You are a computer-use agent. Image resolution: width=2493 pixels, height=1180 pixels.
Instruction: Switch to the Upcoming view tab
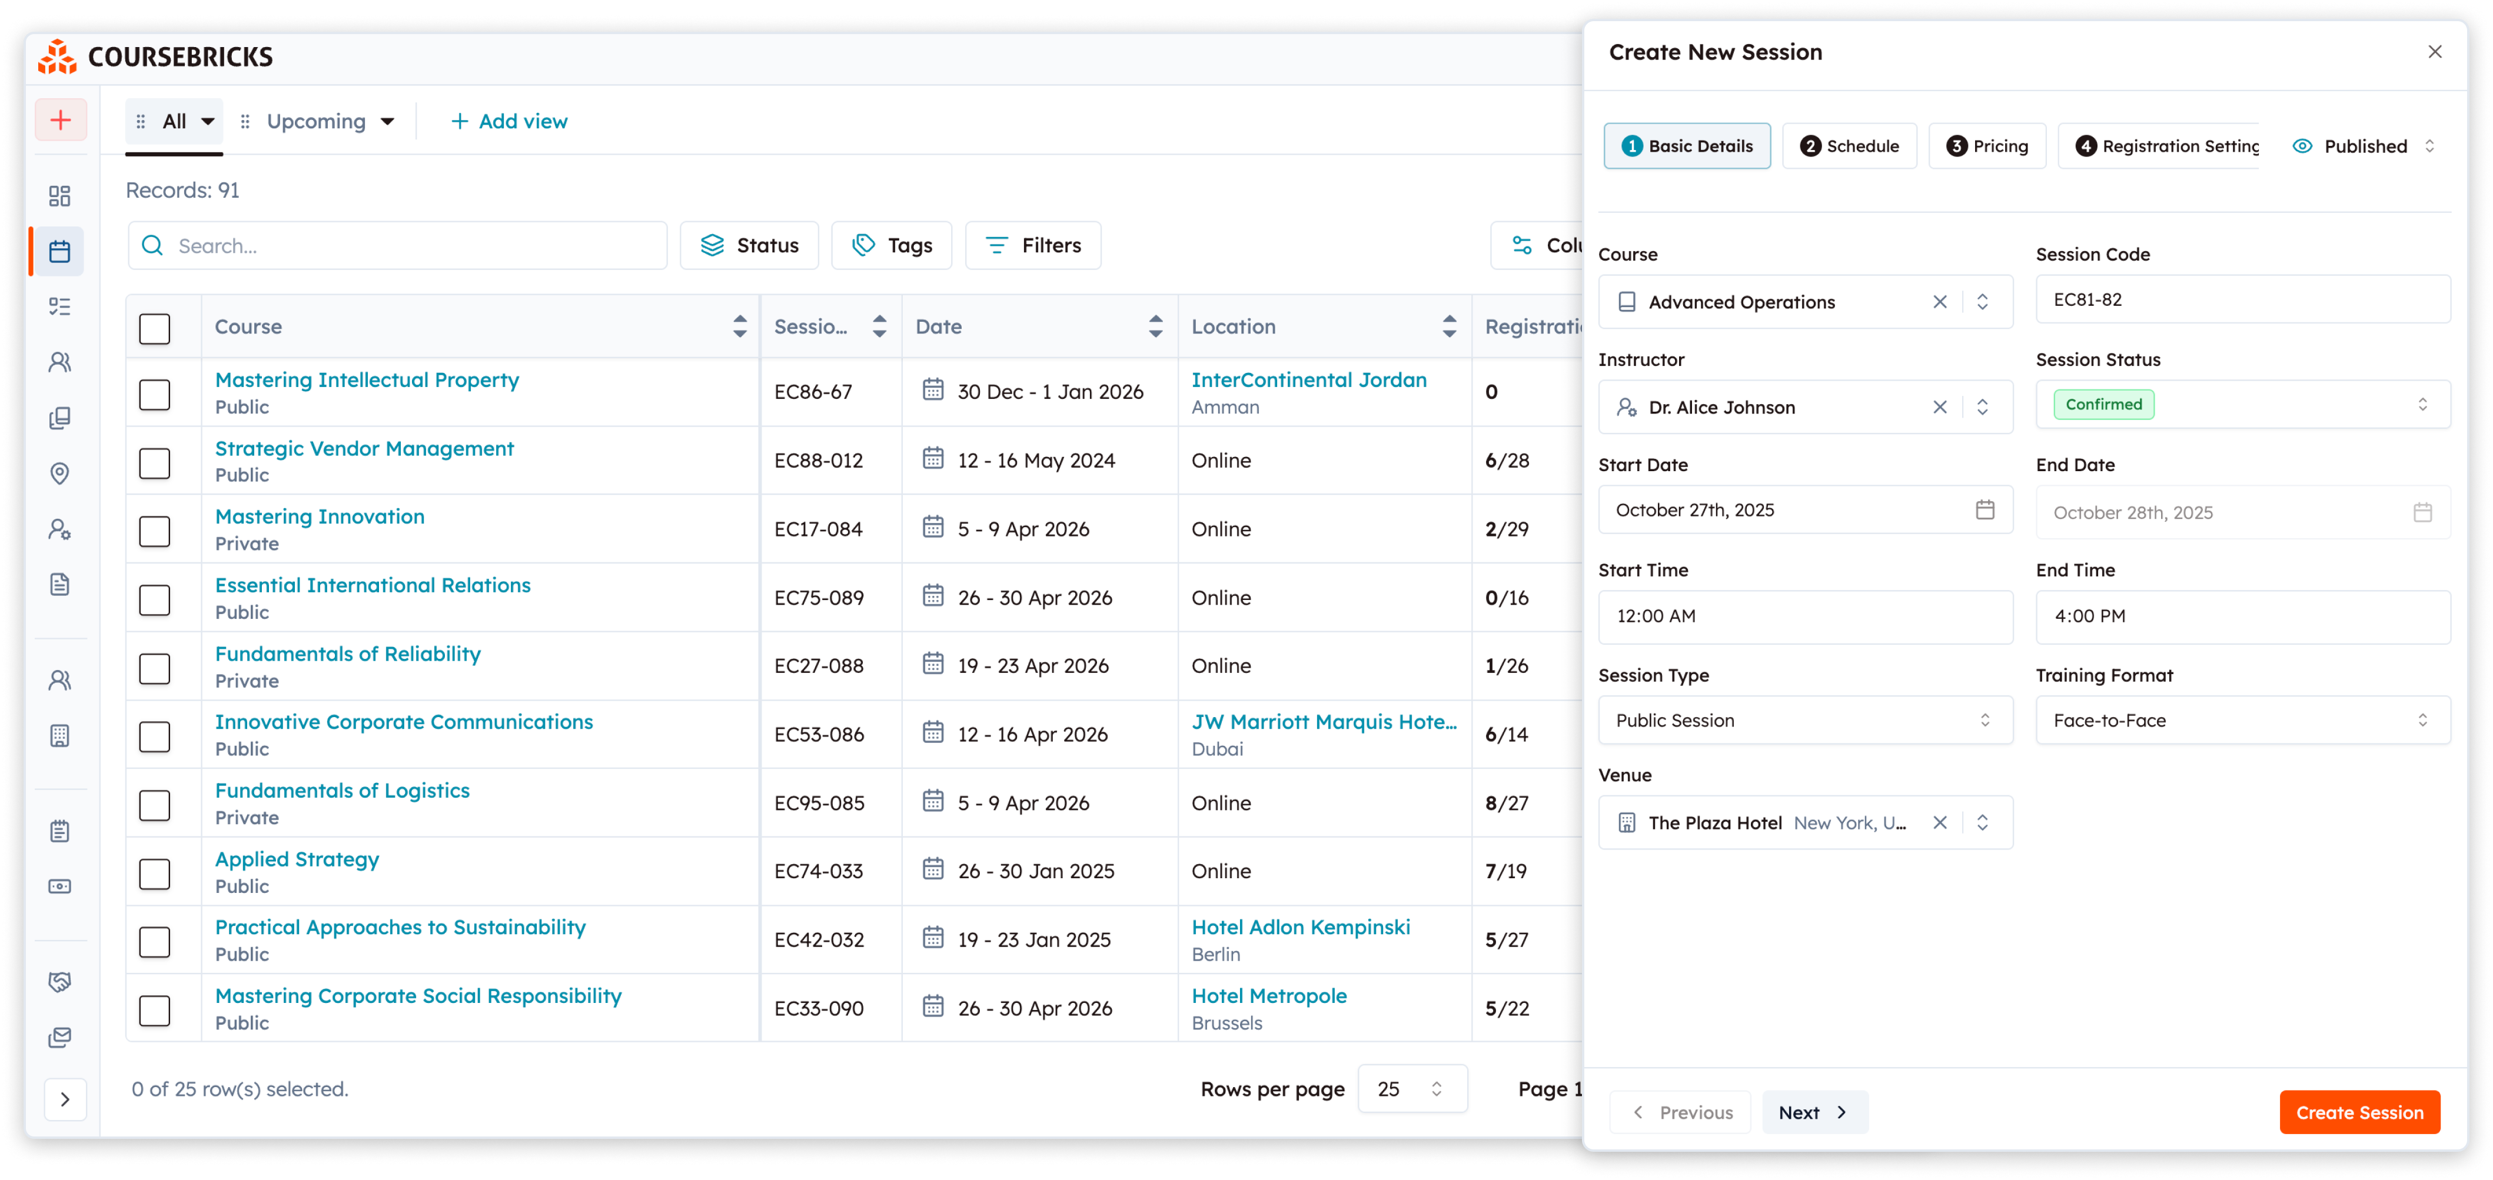click(x=317, y=120)
